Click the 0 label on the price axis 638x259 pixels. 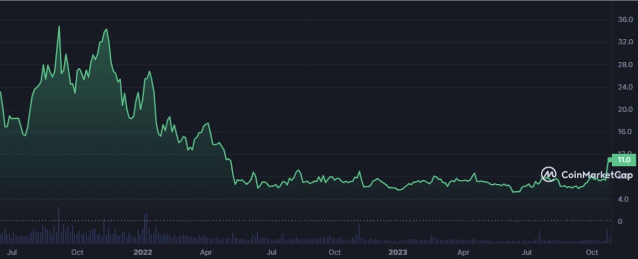click(x=620, y=222)
